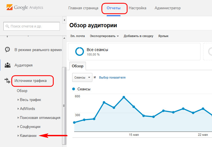Click the Источники трафика arrows icon
Viewport: 212px width, 147px height.
coord(7,81)
